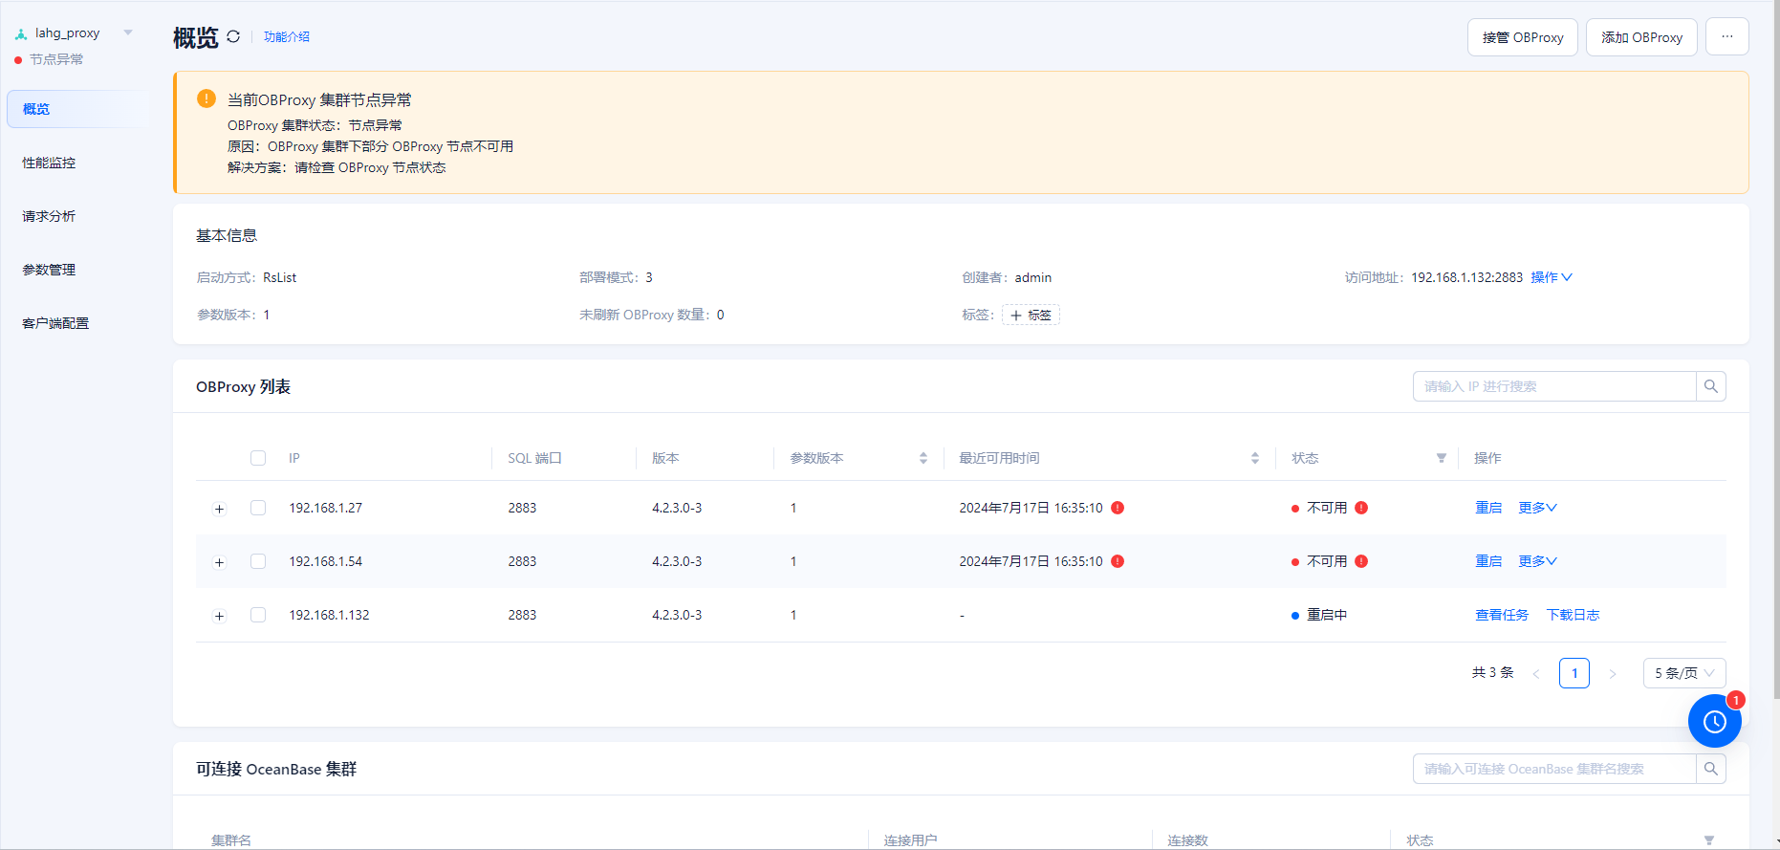This screenshot has height=850, width=1780.
Task: Toggle the select-all checkbox in table header
Action: pyautogui.click(x=258, y=458)
